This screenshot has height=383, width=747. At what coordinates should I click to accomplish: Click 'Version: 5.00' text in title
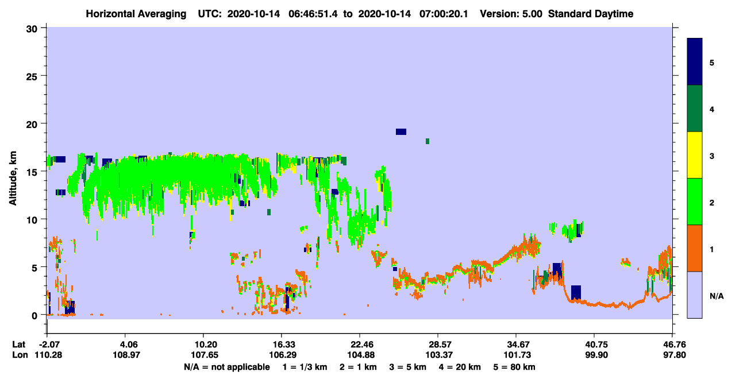[511, 13]
